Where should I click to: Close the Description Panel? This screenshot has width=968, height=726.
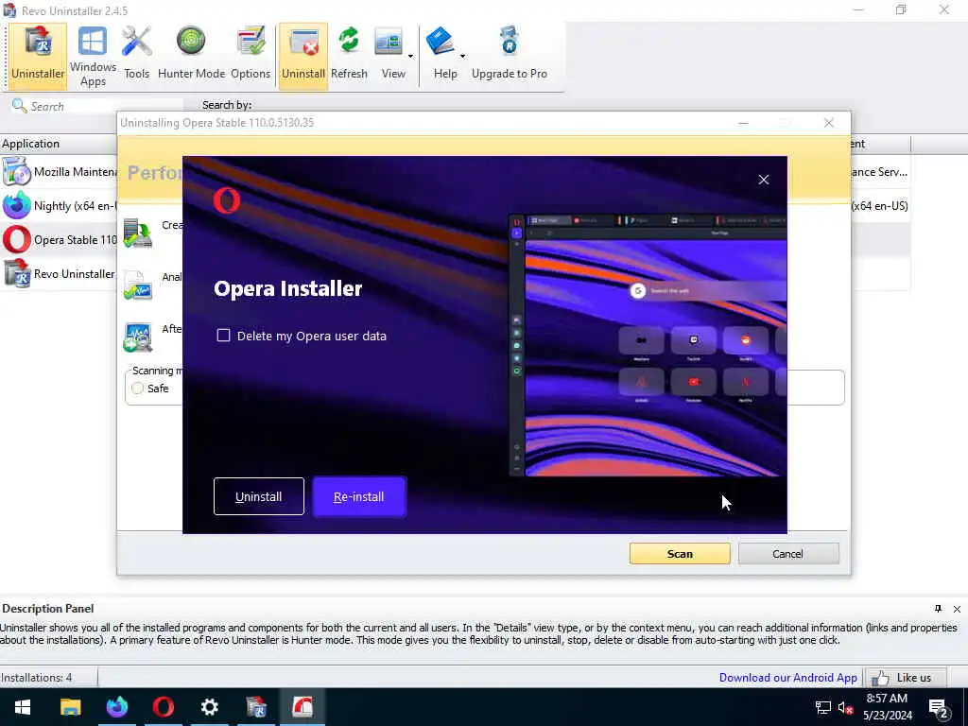pos(957,609)
